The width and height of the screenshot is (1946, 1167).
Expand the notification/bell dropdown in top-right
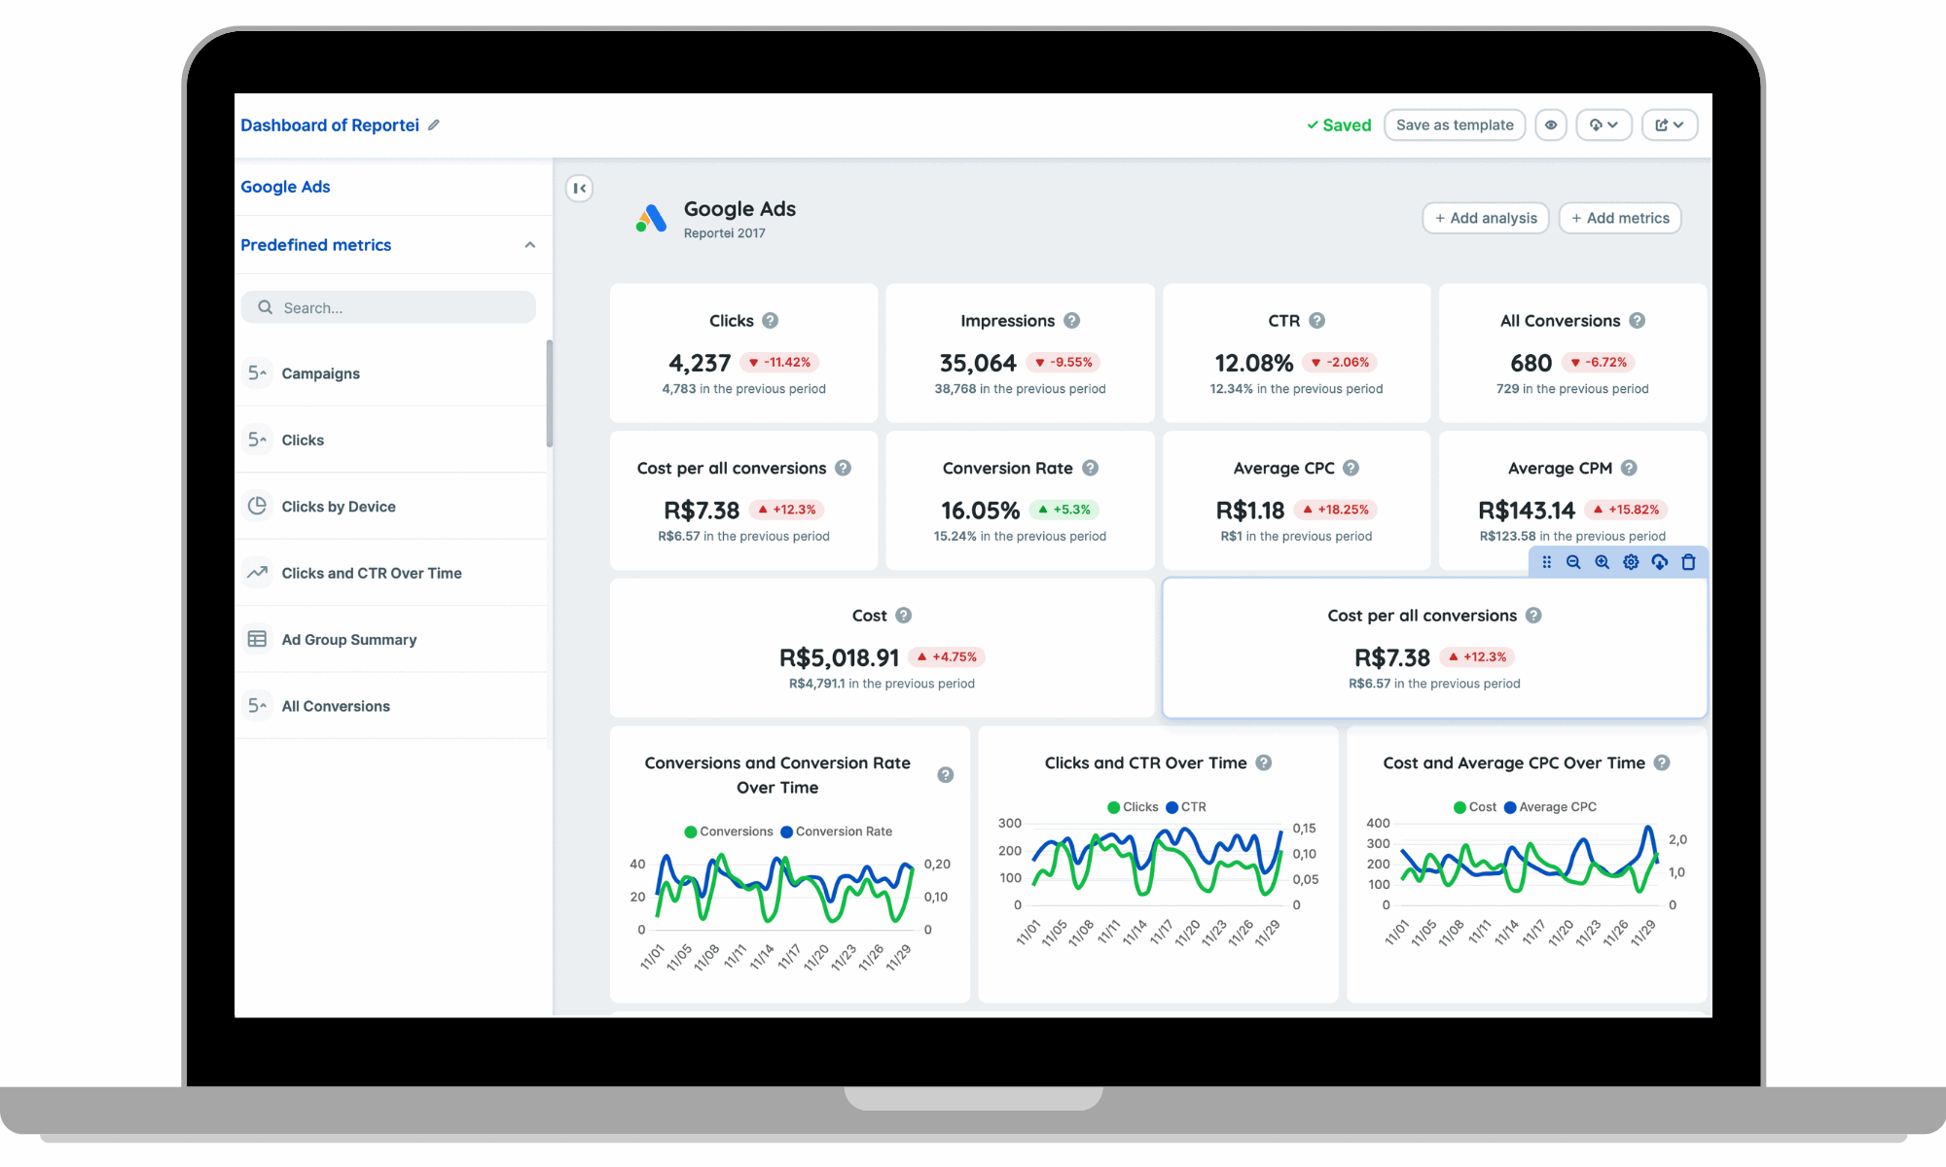1604,125
